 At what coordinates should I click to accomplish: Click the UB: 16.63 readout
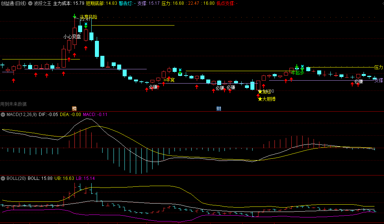pyautogui.click(x=64, y=178)
